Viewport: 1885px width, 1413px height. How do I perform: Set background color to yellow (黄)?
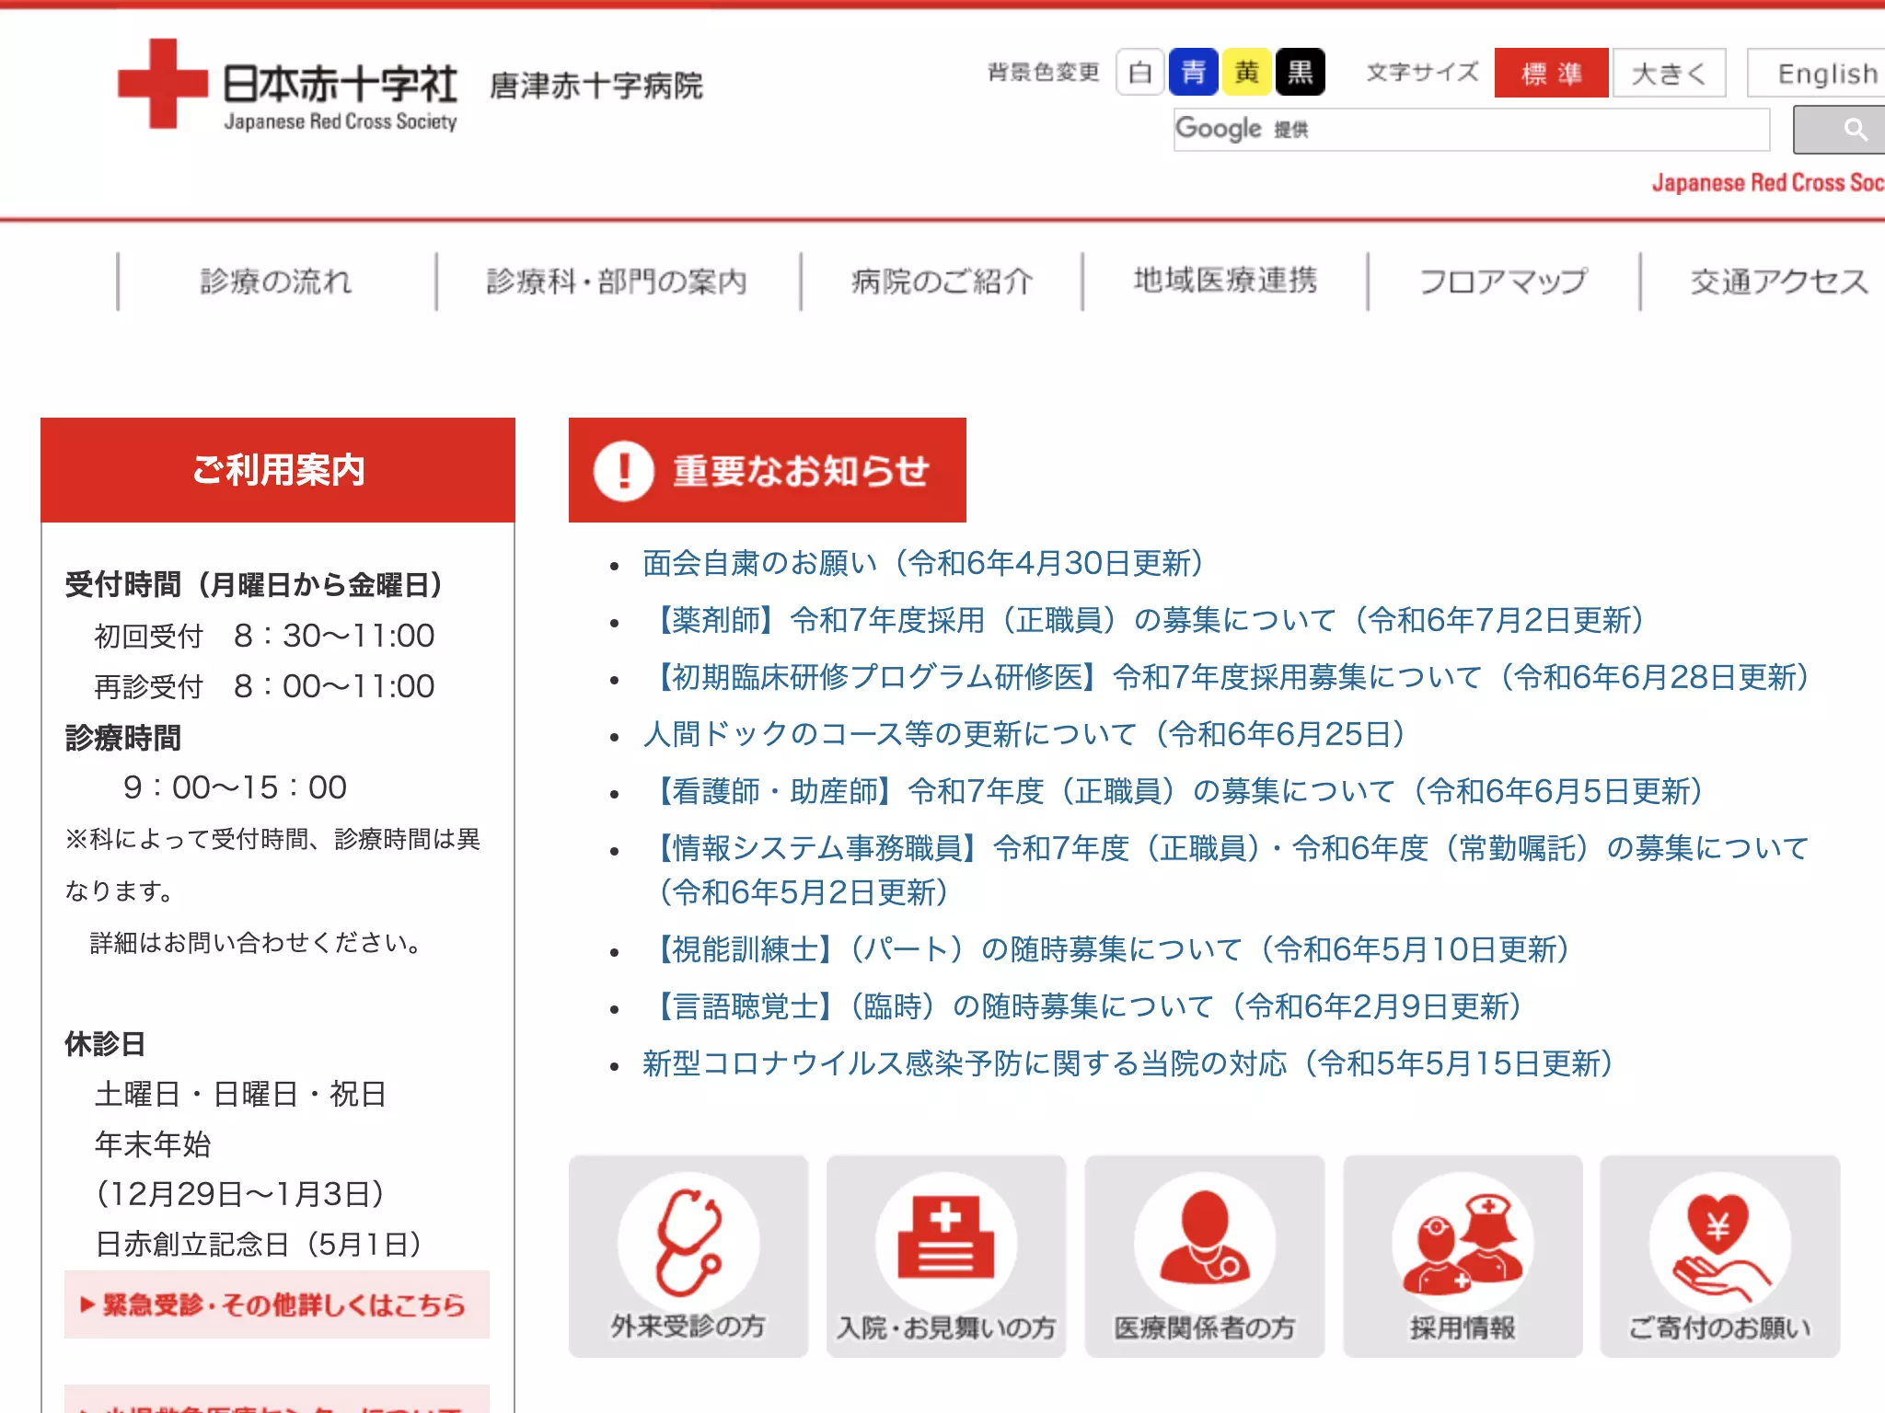click(1246, 72)
